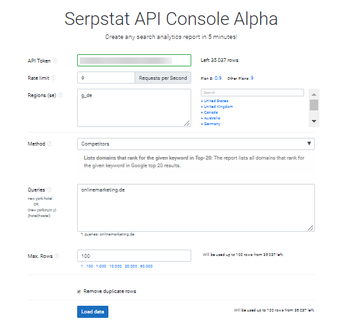This screenshot has height=330, width=343.
Task: Focus the API Token input field
Action: [x=134, y=60]
